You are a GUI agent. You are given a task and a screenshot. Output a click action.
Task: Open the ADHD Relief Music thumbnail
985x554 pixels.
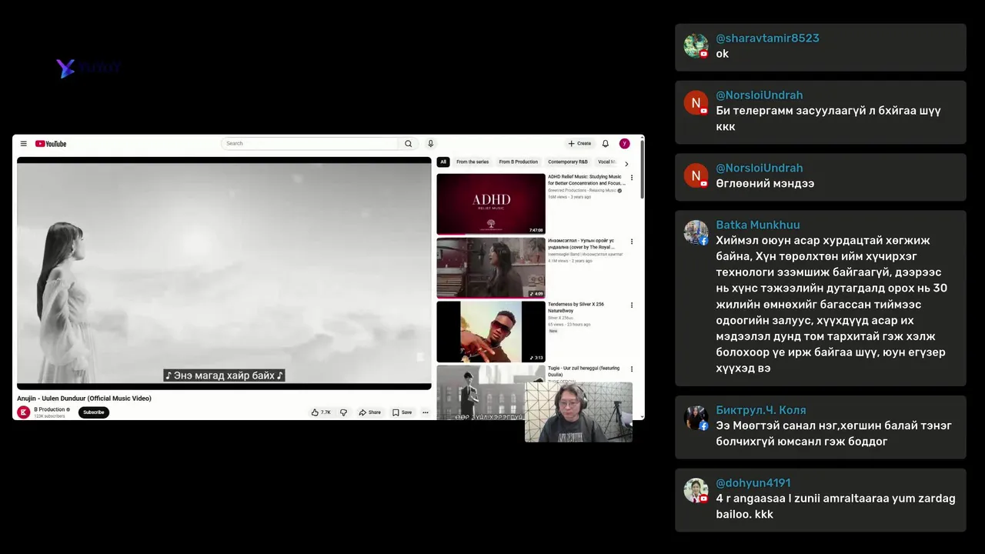[x=491, y=204]
